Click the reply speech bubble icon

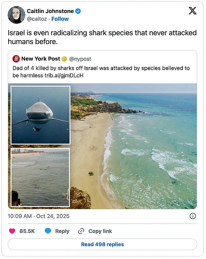pos(48,231)
